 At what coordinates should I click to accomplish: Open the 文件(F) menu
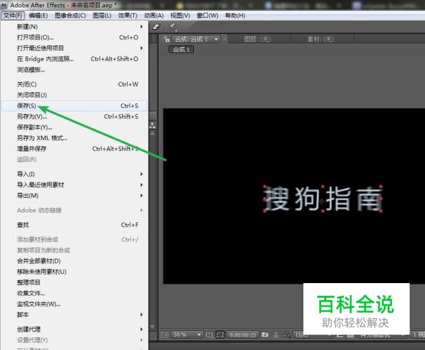13,16
